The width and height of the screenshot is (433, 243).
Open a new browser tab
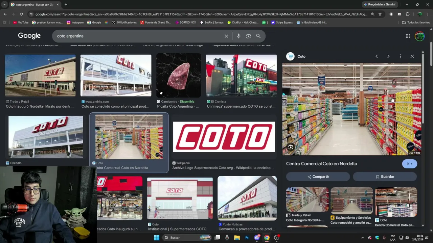click(x=66, y=4)
